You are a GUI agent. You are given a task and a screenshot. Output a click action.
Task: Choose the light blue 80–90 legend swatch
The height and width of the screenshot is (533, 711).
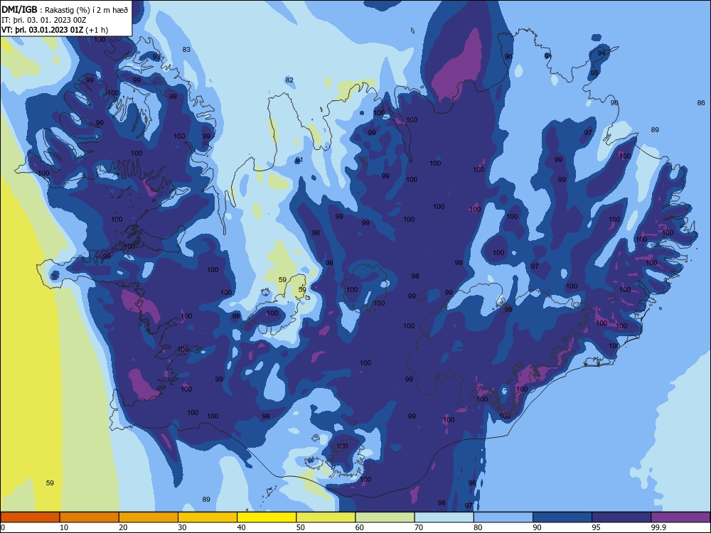coord(503,517)
